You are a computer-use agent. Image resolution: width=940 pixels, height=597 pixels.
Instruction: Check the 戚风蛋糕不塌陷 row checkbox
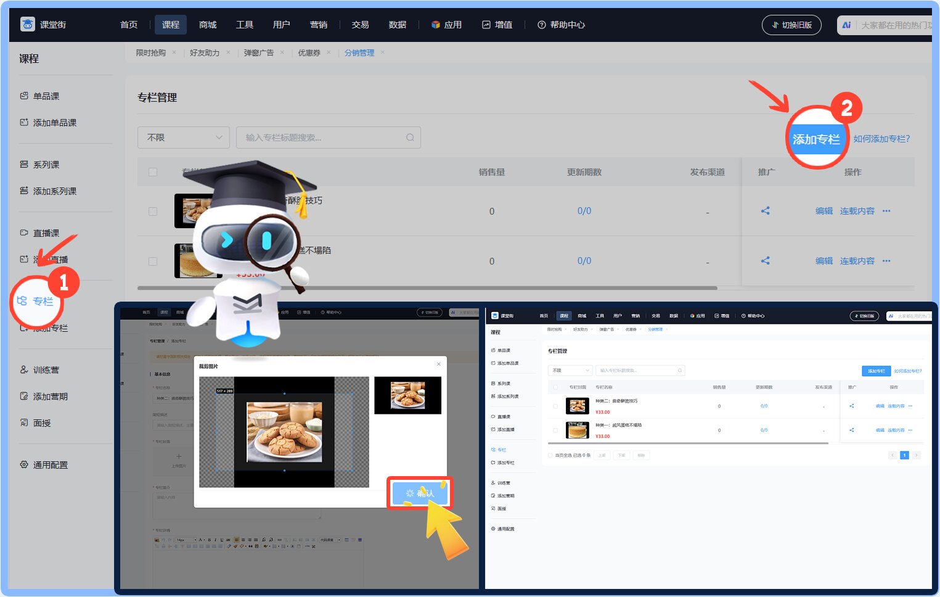153,261
